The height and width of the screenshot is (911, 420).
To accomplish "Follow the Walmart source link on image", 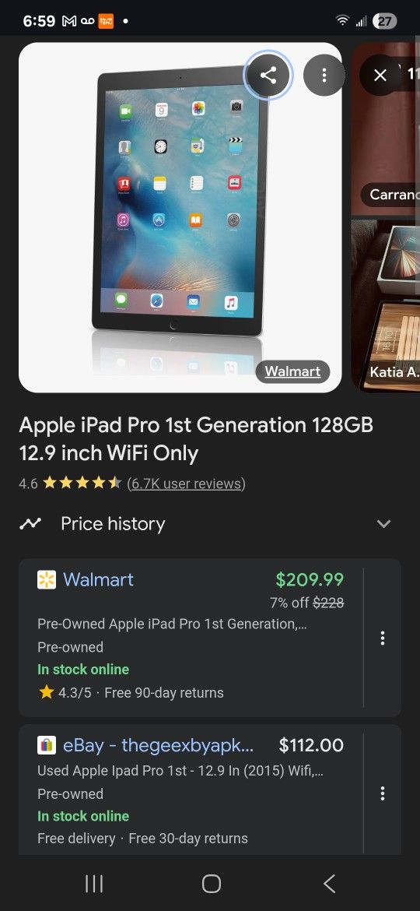I will pos(292,371).
